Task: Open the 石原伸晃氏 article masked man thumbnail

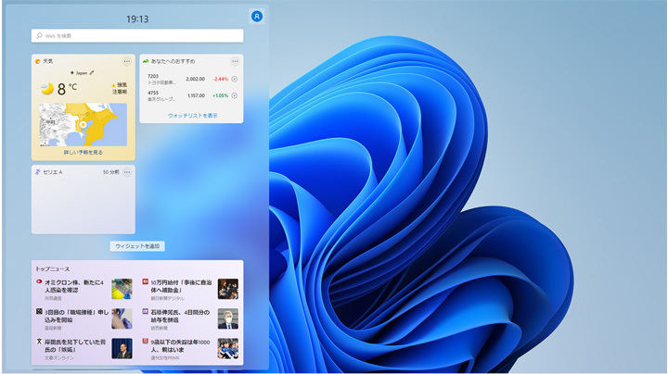Action: [x=228, y=318]
